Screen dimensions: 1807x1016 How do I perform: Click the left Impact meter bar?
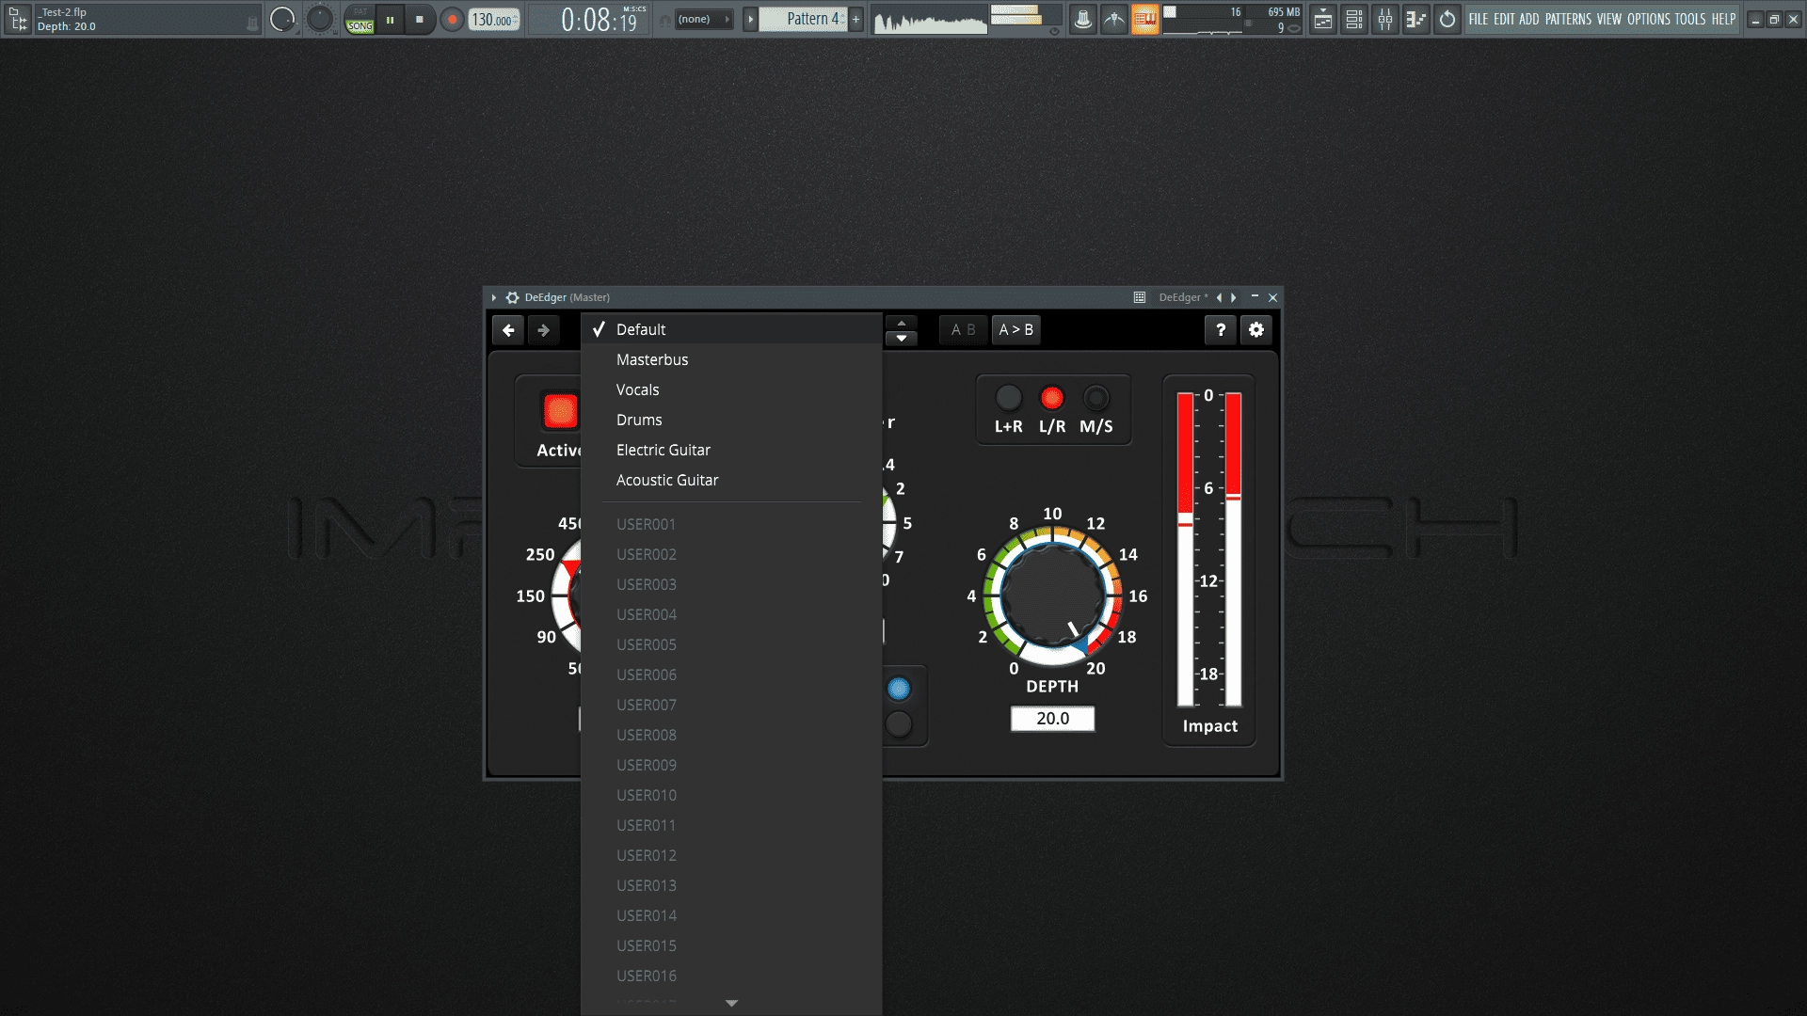(x=1185, y=549)
